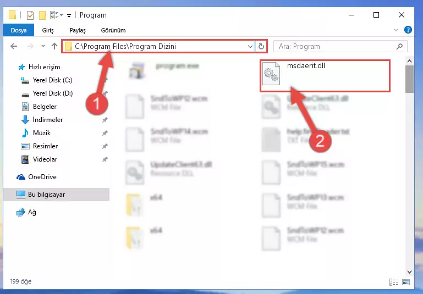423x294 pixels.
Task: Click the scrollbar down arrow
Action: click(409, 272)
